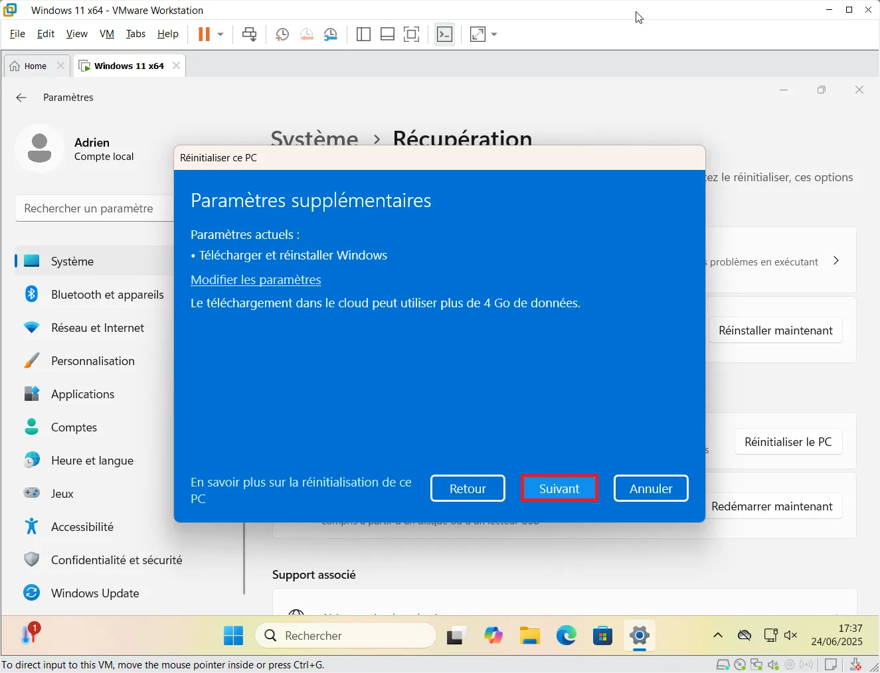Open the Edit menu
The height and width of the screenshot is (673, 880).
[x=46, y=34]
